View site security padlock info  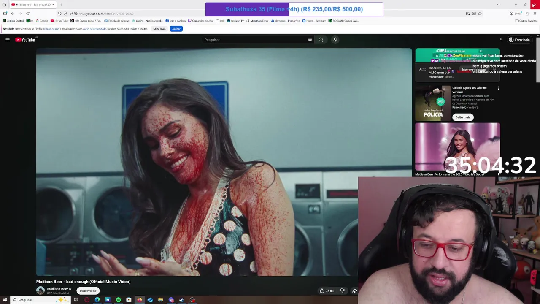(x=65, y=14)
